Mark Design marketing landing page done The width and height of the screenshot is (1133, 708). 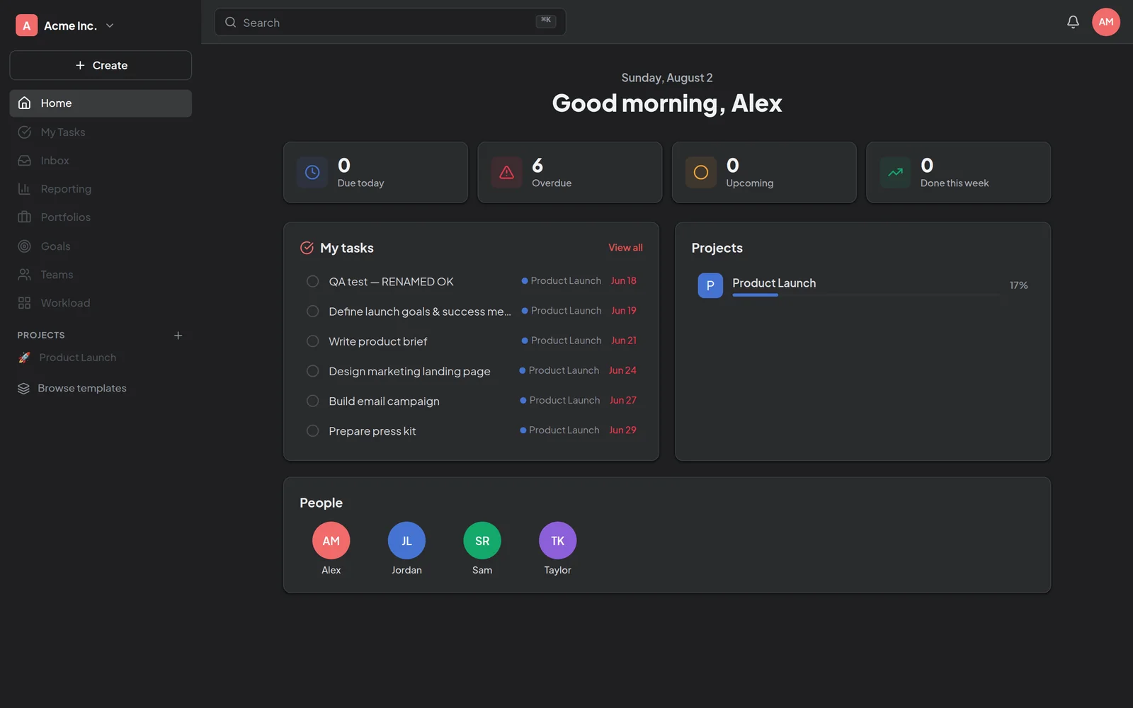(312, 371)
